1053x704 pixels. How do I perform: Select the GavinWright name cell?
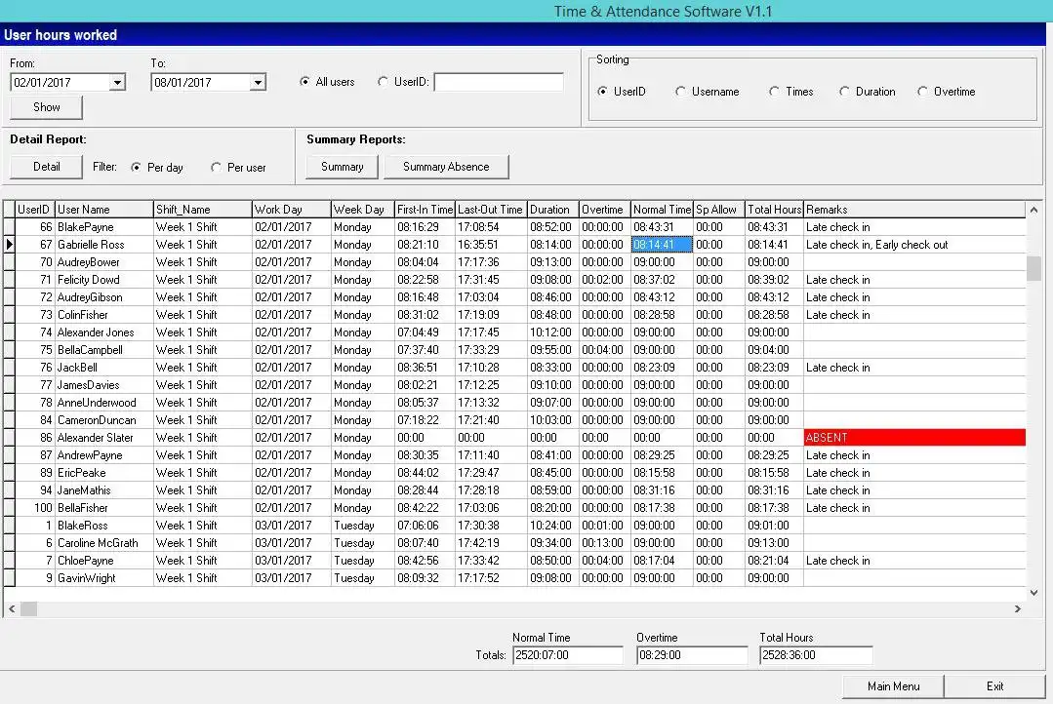pyautogui.click(x=104, y=578)
